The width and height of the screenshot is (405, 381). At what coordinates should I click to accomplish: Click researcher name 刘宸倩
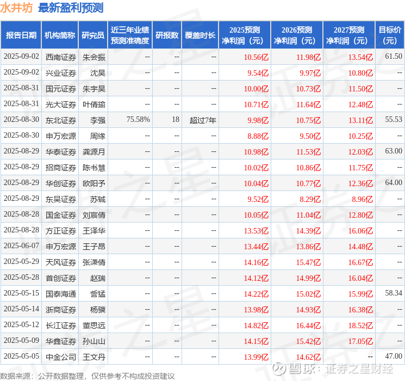coord(94,215)
